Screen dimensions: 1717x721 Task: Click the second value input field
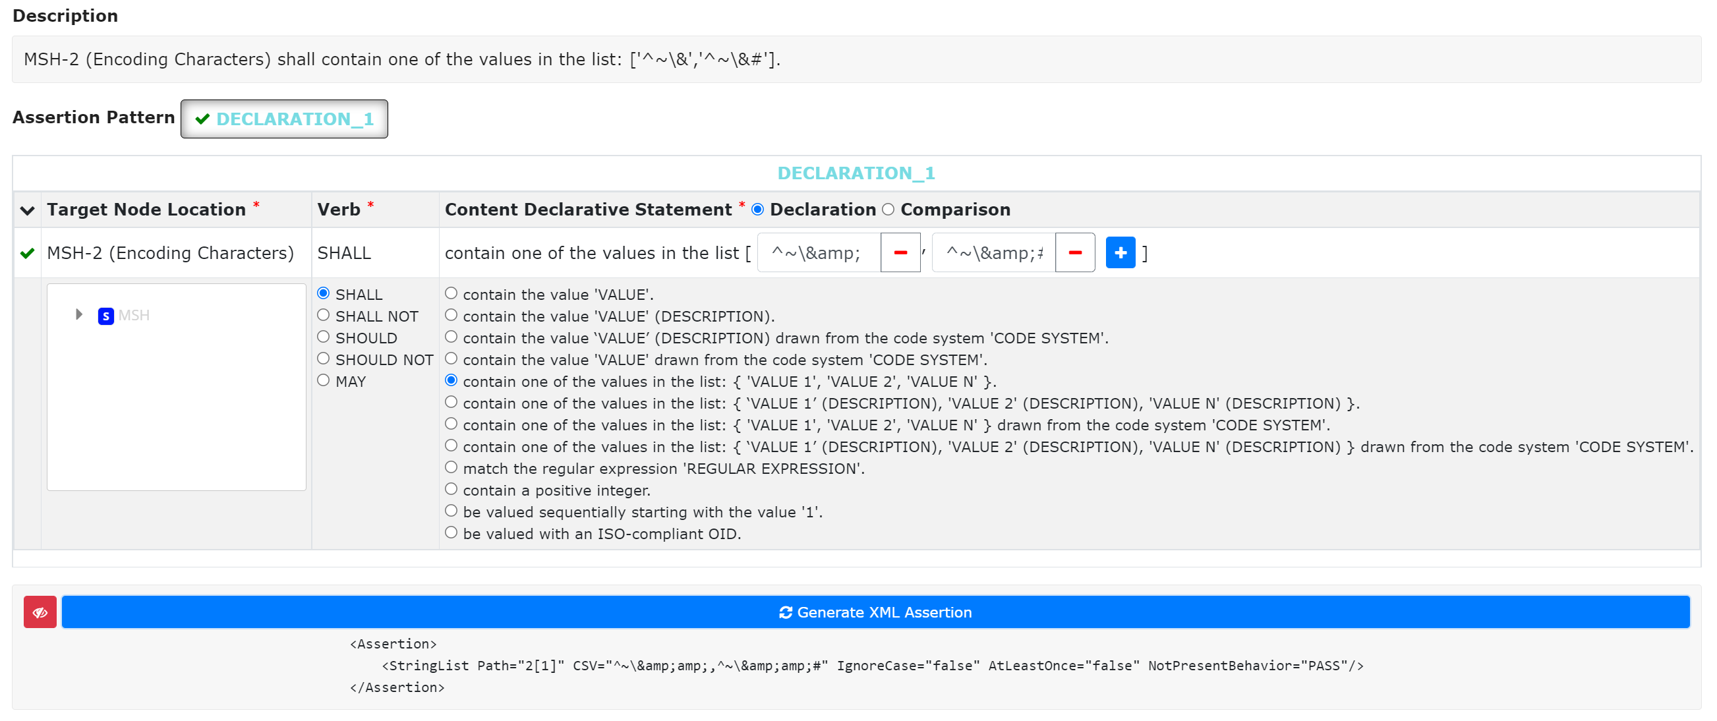click(993, 252)
